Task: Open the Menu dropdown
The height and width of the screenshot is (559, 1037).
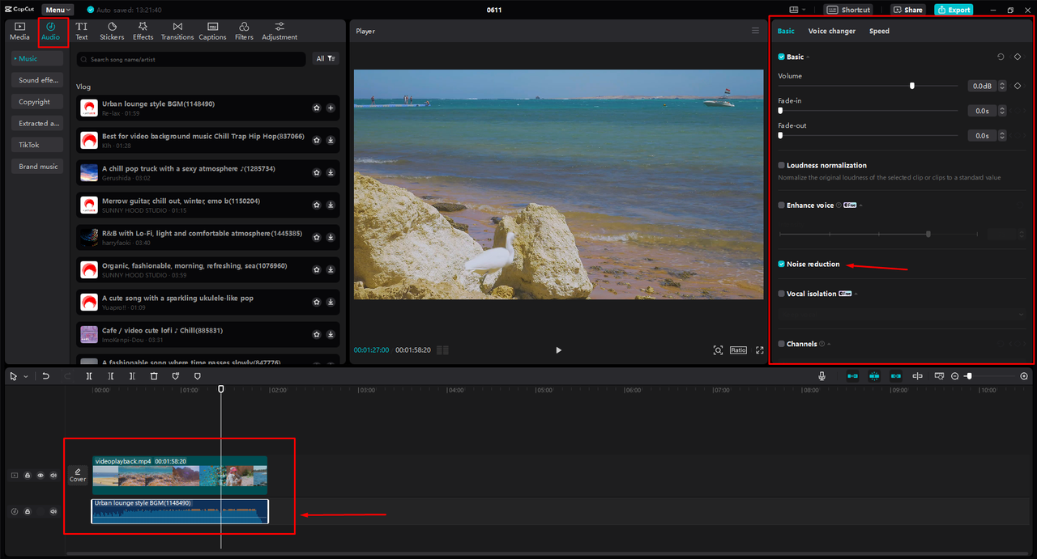Action: pyautogui.click(x=58, y=10)
